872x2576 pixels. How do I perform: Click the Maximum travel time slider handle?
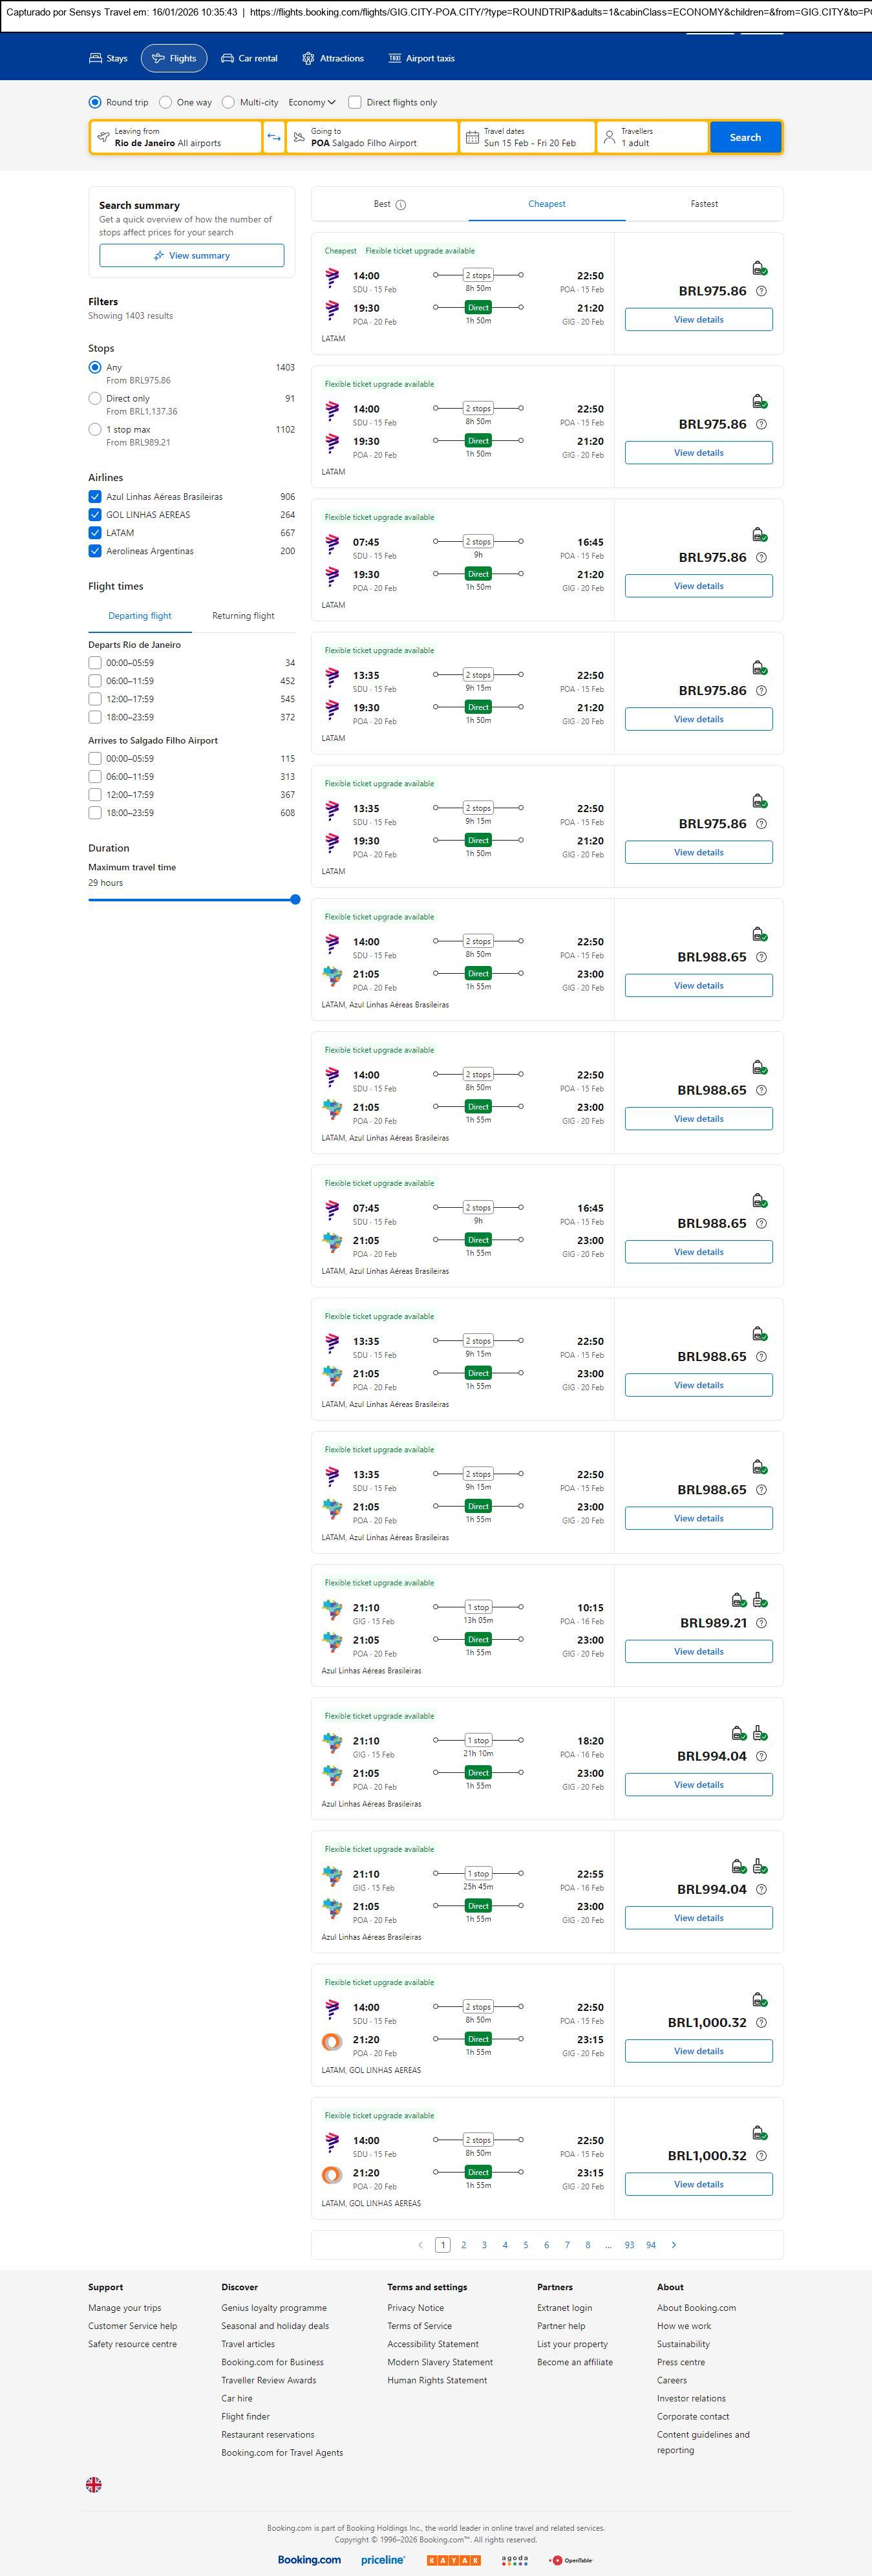click(x=295, y=900)
